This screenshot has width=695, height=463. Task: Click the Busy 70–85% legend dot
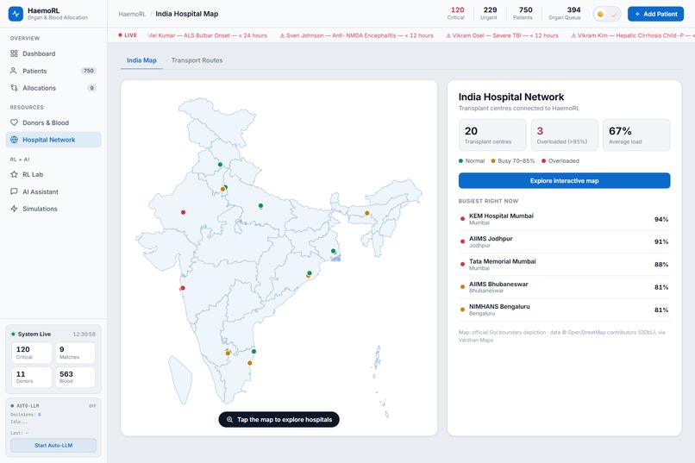493,161
